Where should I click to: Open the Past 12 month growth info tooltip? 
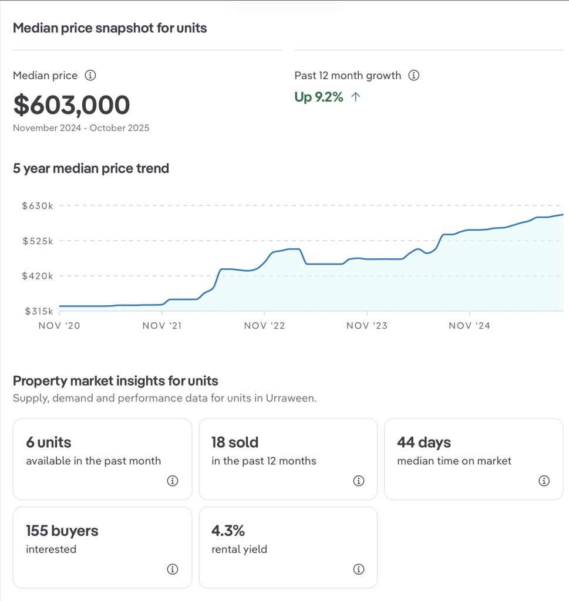413,76
